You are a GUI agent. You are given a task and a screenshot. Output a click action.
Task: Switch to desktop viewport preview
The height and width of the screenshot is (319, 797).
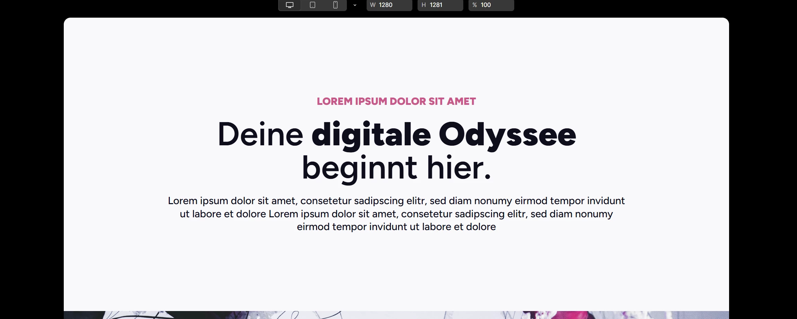(290, 5)
